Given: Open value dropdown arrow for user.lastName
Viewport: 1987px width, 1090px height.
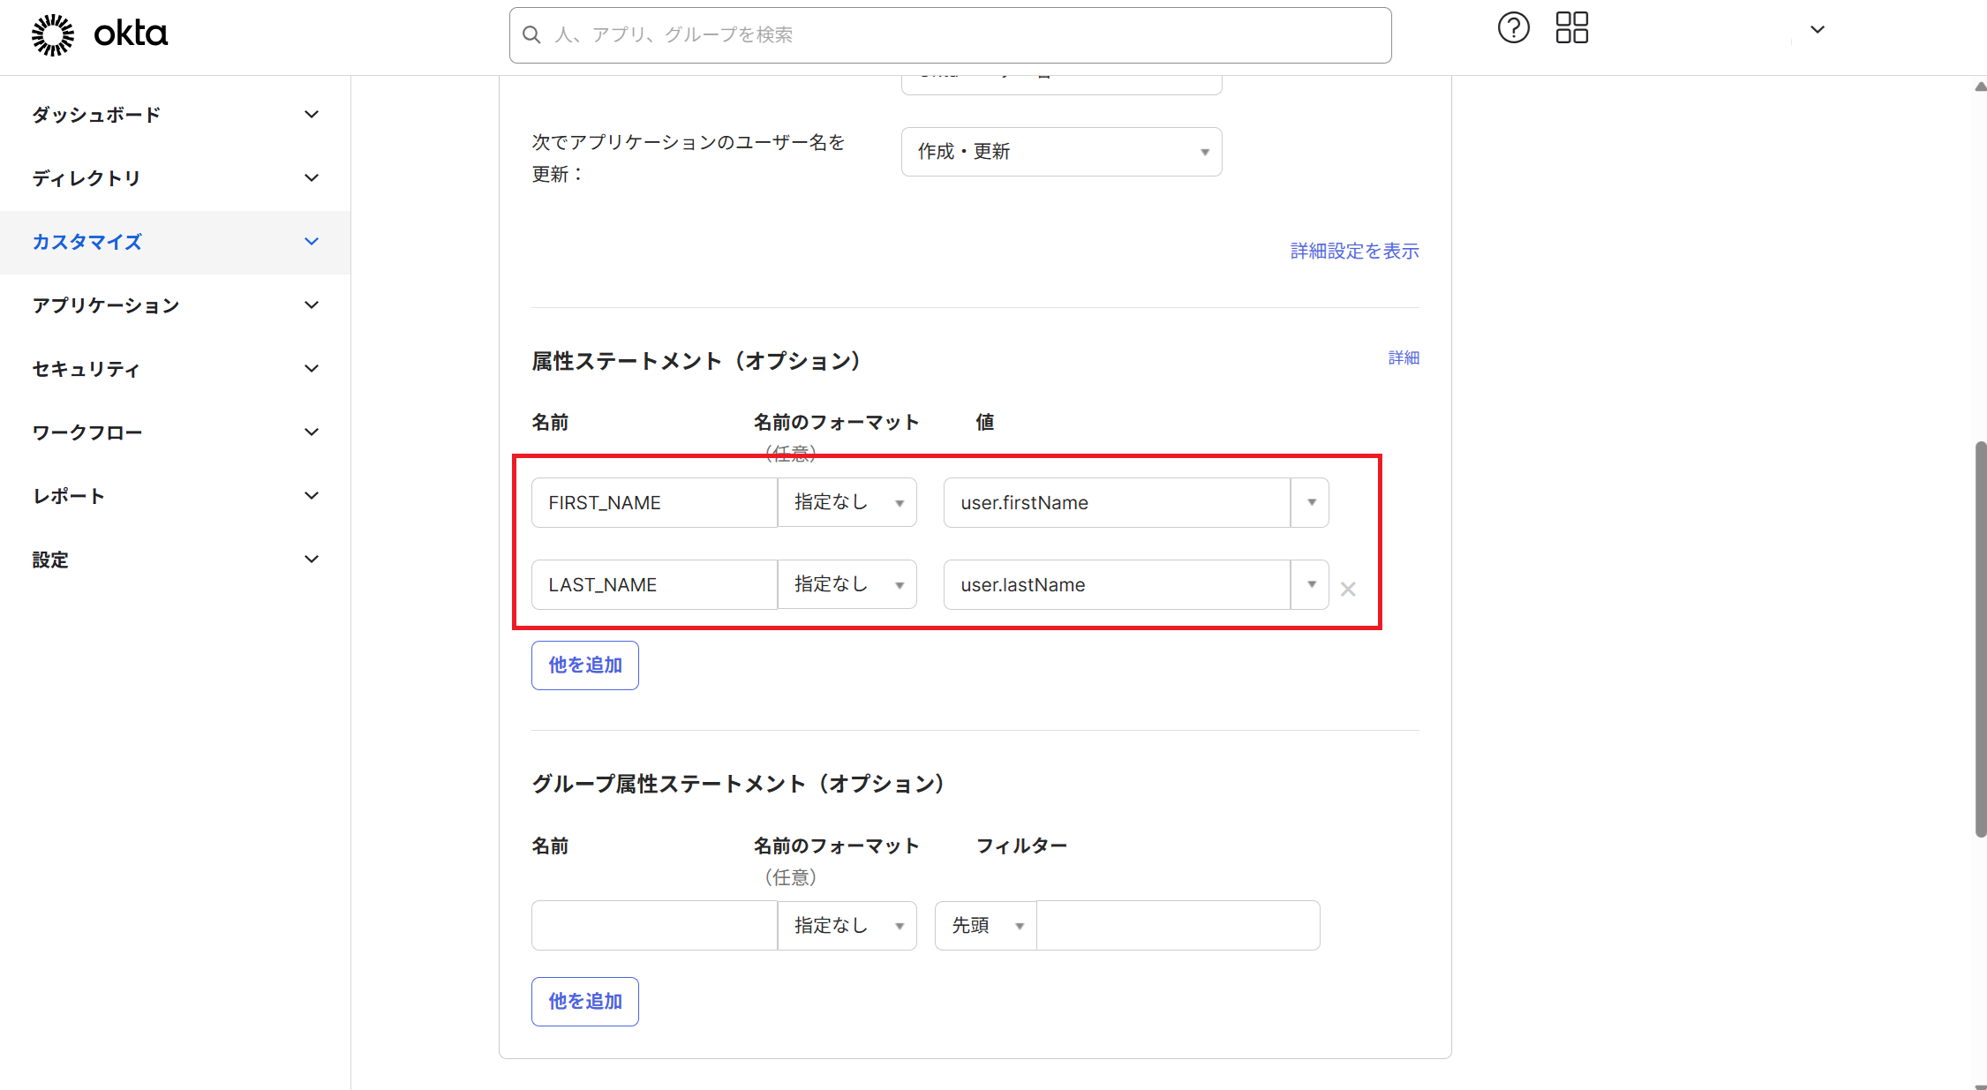Looking at the screenshot, I should coord(1311,584).
